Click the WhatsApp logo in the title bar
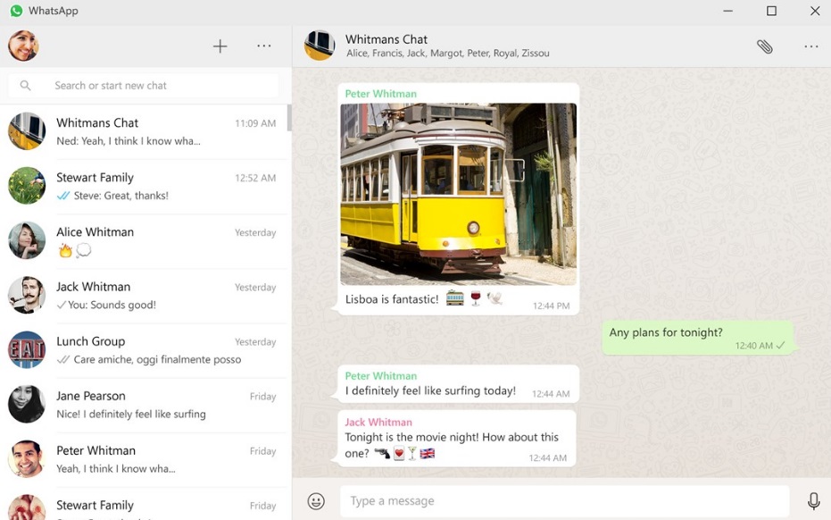 [18, 11]
